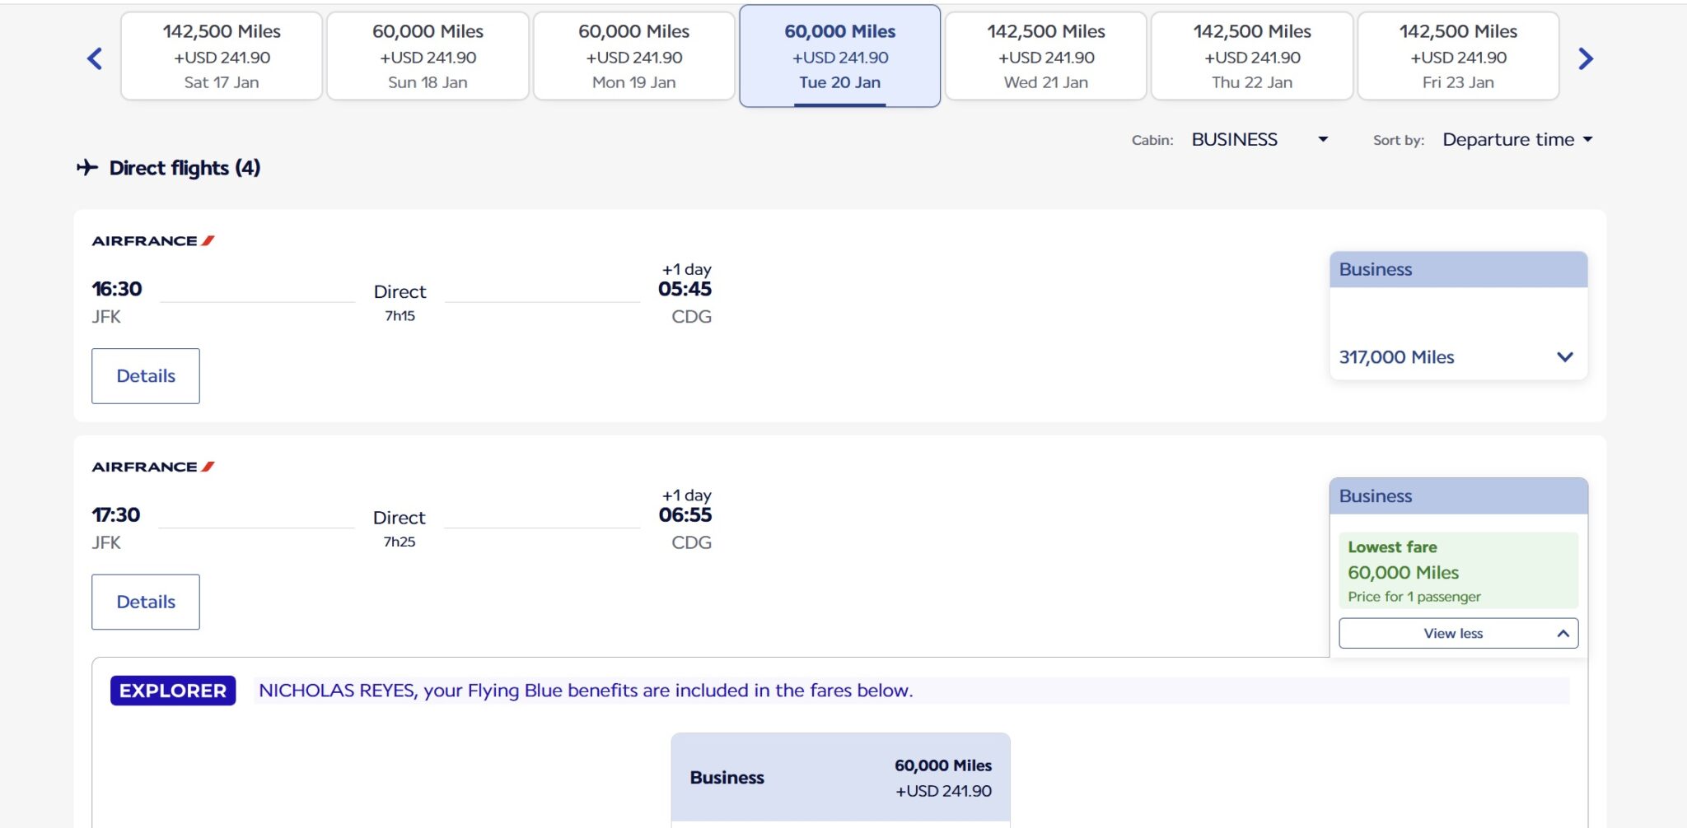
Task: Pick the Thu 22 Jan date tab
Action: pos(1251,57)
